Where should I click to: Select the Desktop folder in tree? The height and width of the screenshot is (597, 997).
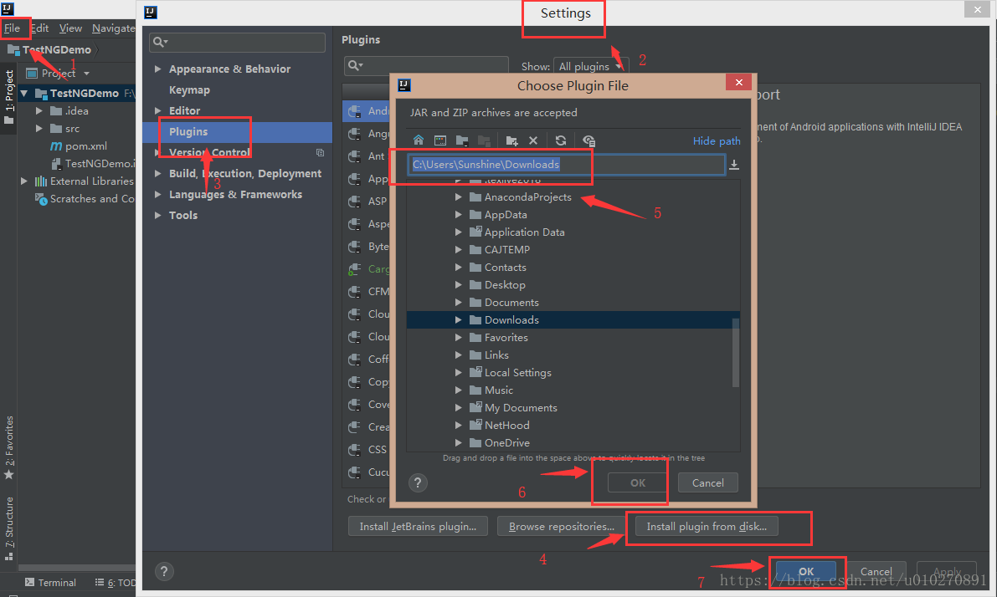pos(505,284)
